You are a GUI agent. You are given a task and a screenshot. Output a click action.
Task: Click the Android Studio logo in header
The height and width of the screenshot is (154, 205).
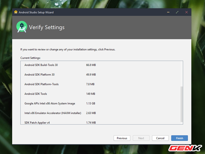tap(22, 27)
